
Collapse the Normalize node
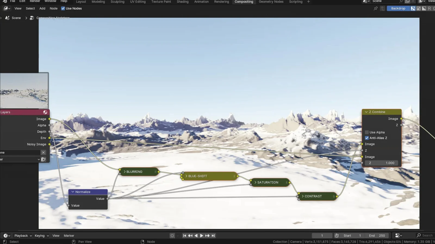73,192
